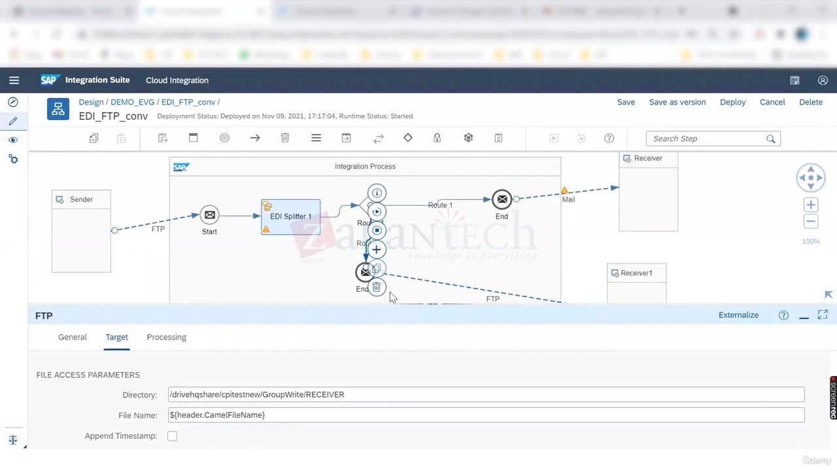Click the File Name input field
The height and width of the screenshot is (470, 837).
point(486,415)
